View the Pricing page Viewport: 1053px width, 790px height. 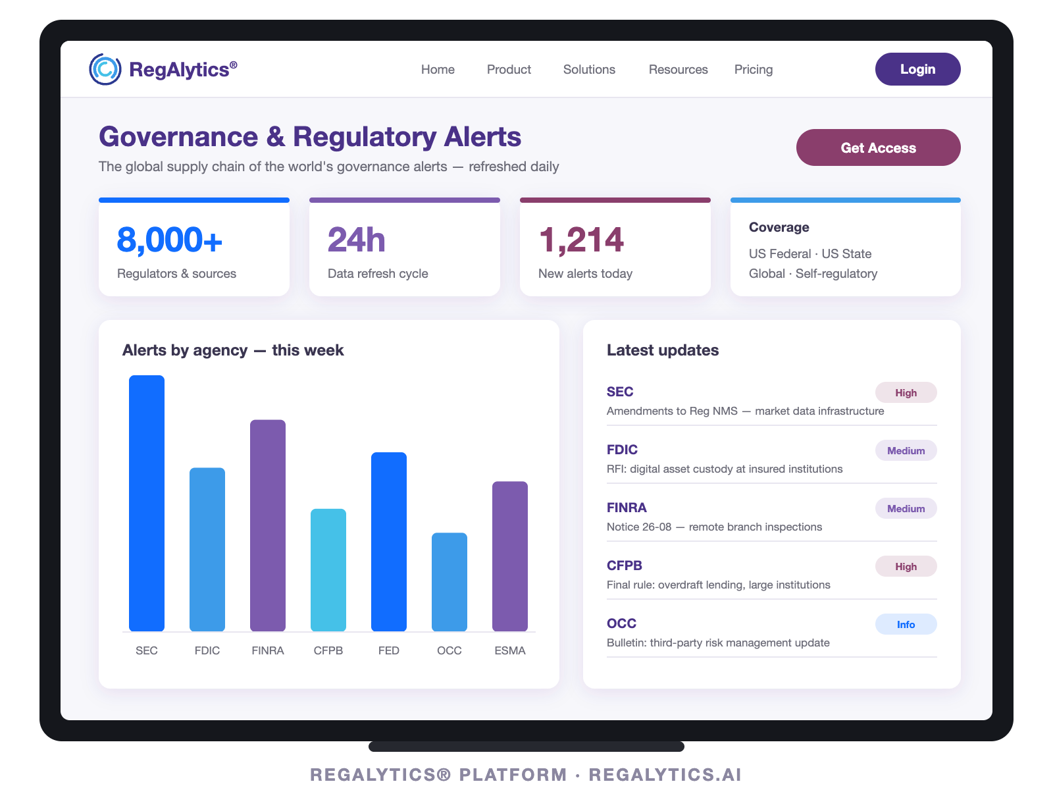click(754, 69)
